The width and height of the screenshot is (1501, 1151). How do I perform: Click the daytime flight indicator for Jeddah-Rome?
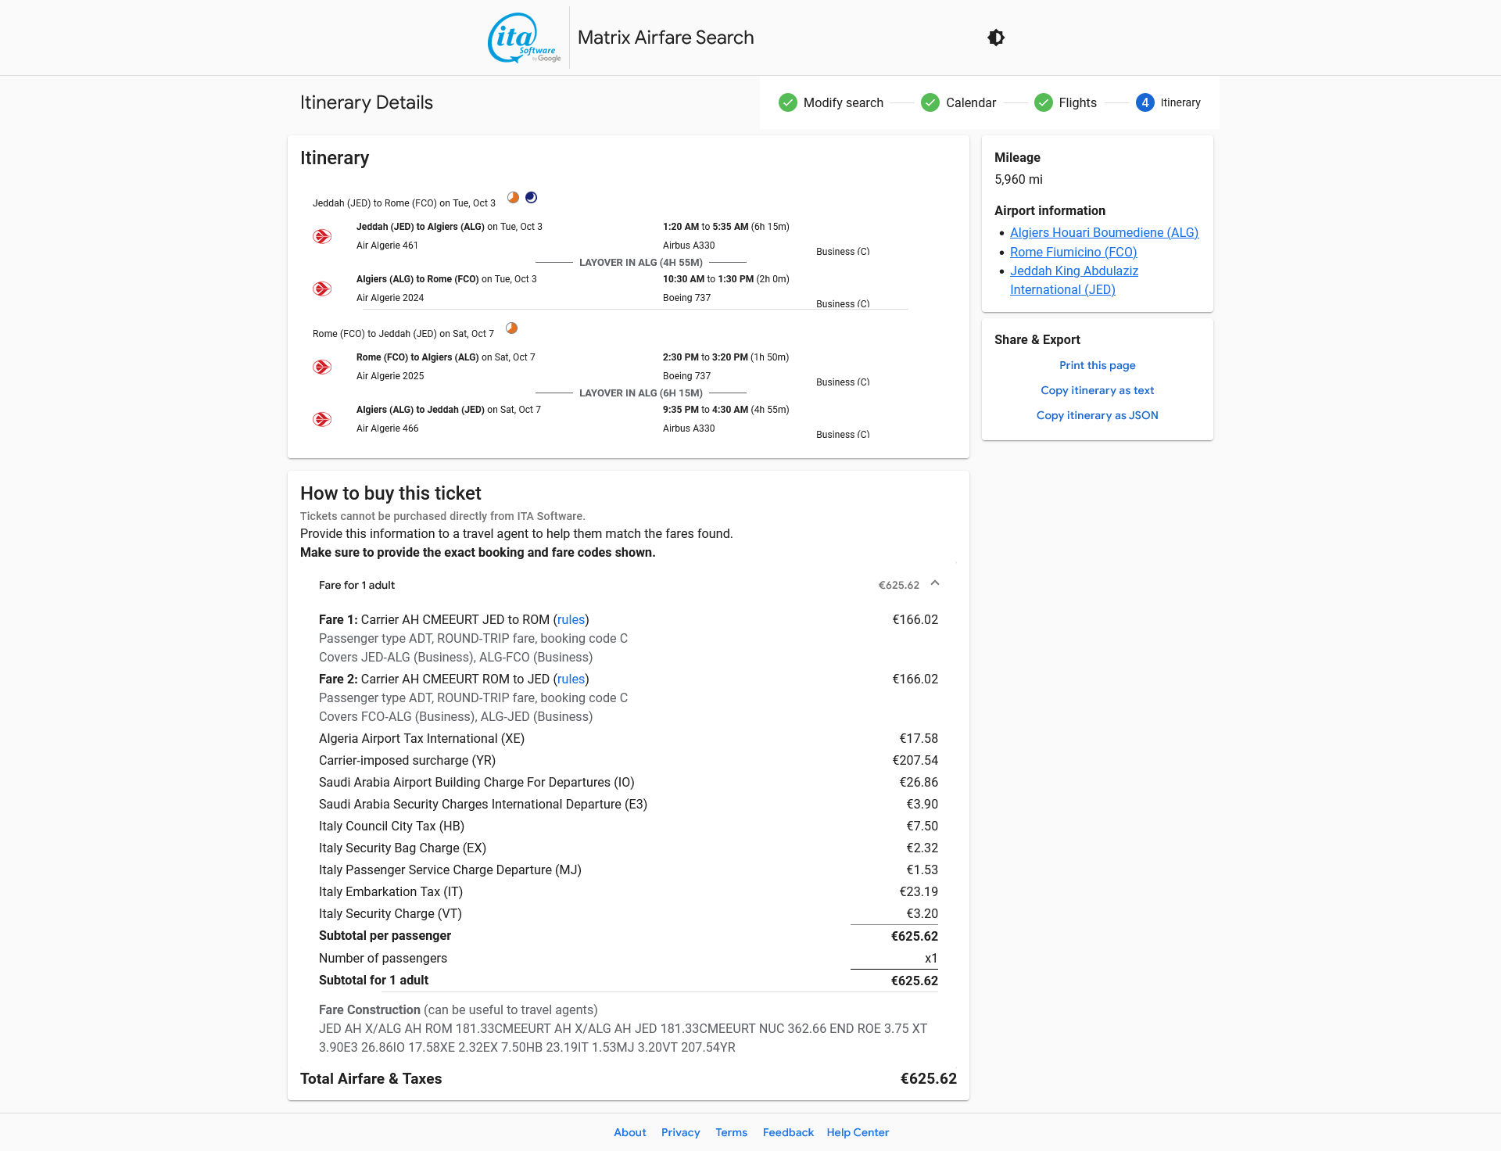tap(514, 197)
